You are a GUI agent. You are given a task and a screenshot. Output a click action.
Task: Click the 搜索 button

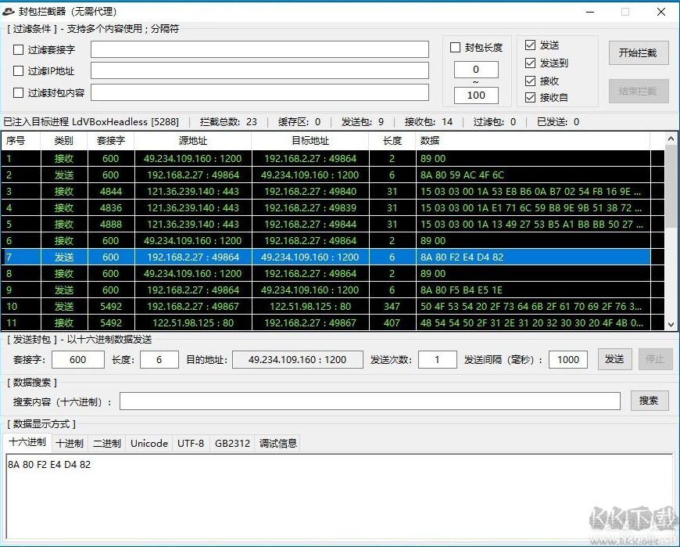point(650,400)
